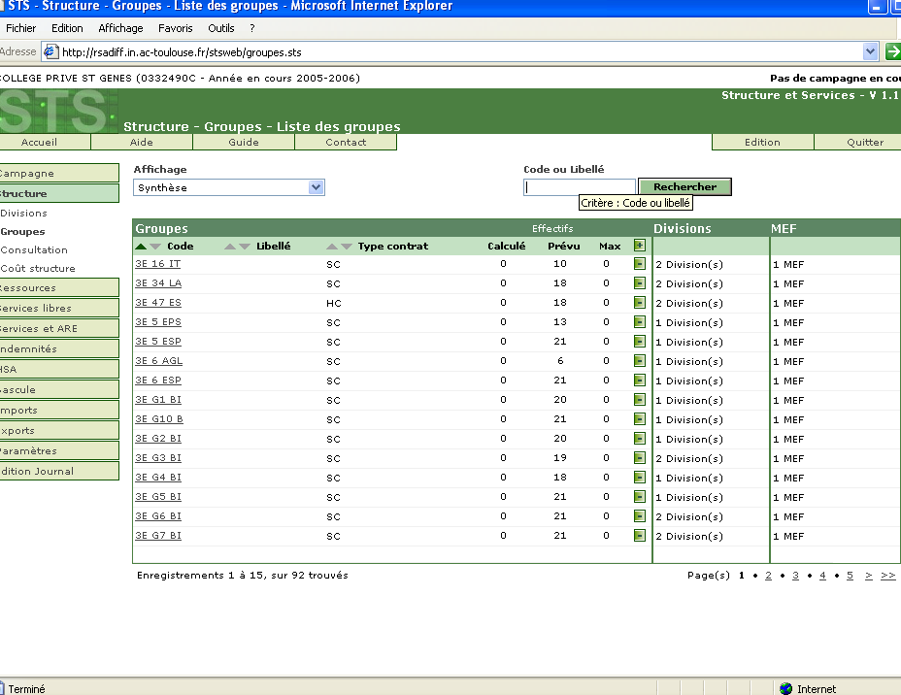The width and height of the screenshot is (901, 695).
Task: Select Divisions in the Structure submenu
Action: (x=24, y=214)
